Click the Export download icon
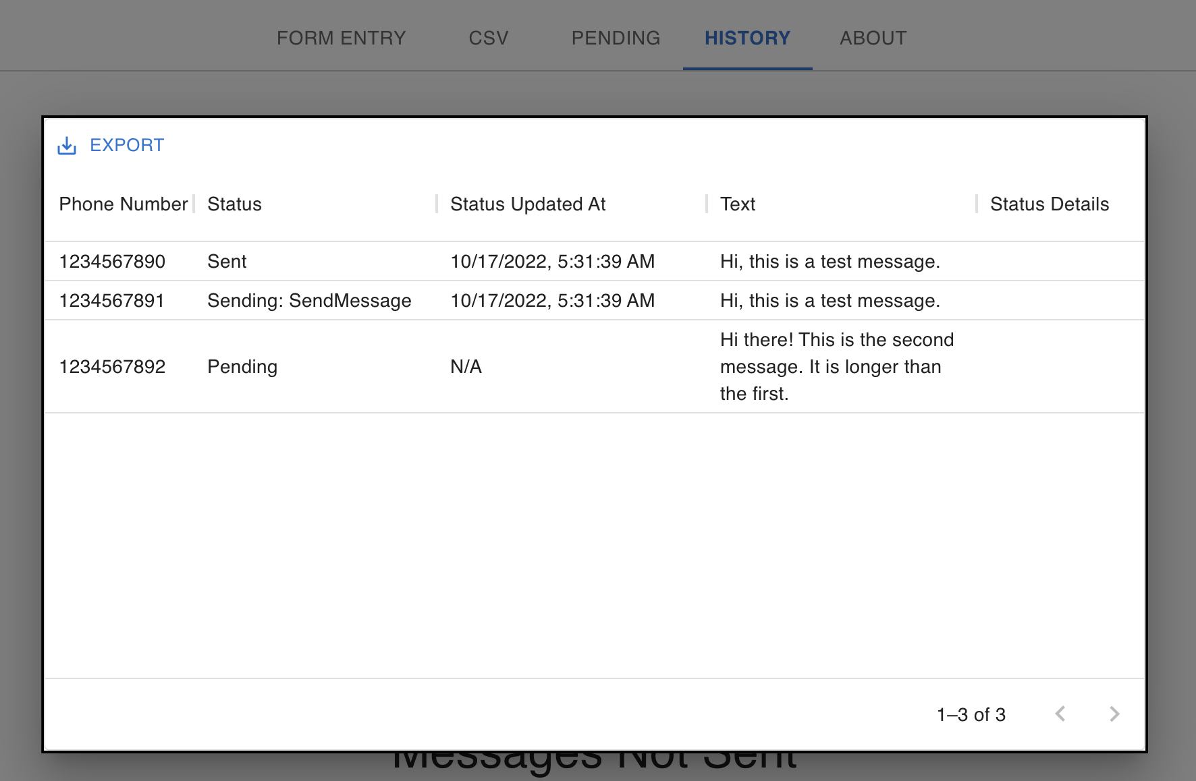 pyautogui.click(x=67, y=146)
